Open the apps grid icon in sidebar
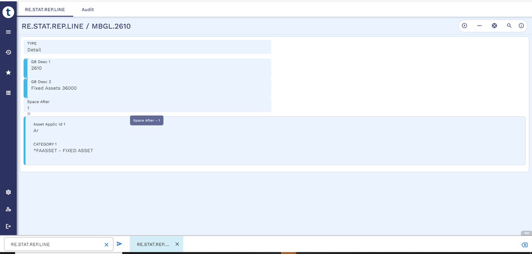532x254 pixels. (x=8, y=93)
